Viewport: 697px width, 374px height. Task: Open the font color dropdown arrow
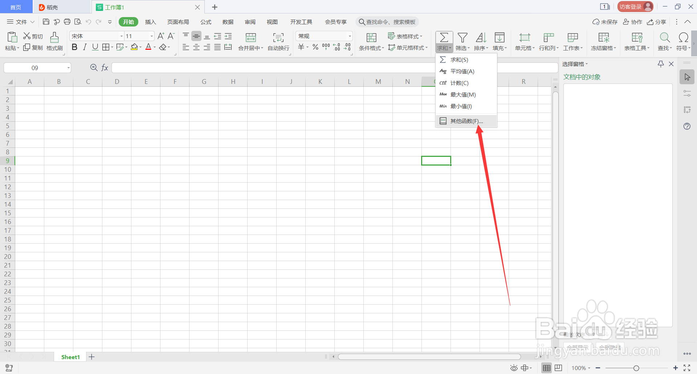coord(154,47)
